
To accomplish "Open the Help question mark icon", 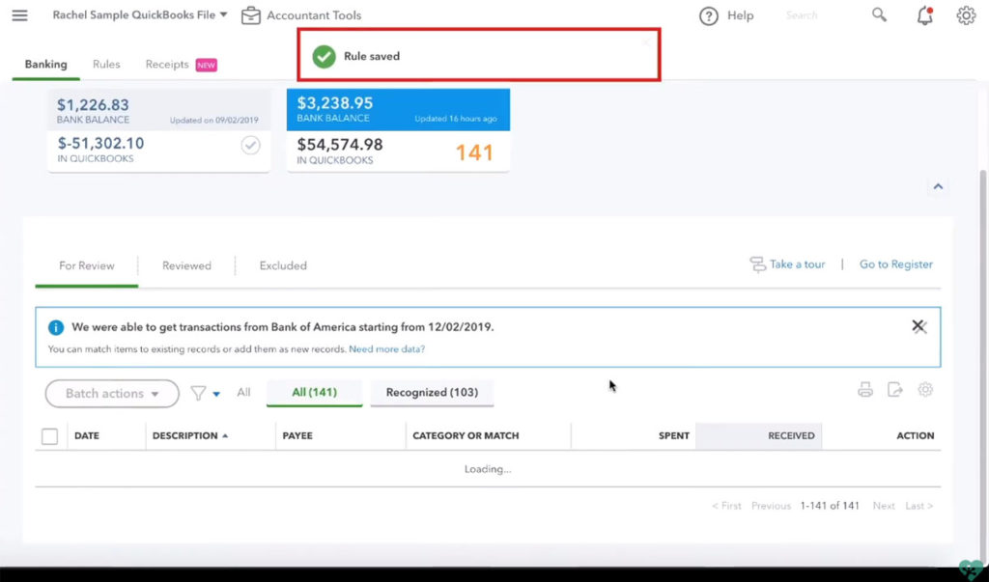I will click(709, 15).
